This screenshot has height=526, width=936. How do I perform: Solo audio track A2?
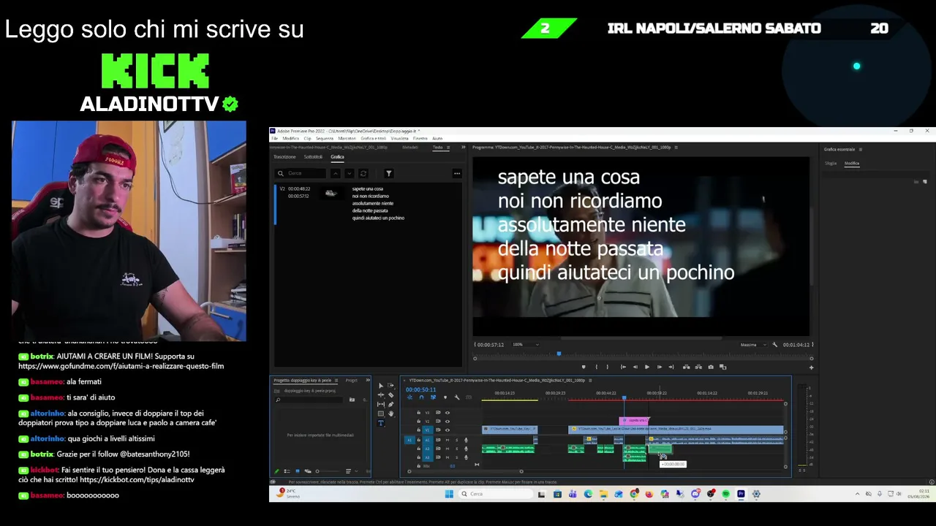pos(457,449)
